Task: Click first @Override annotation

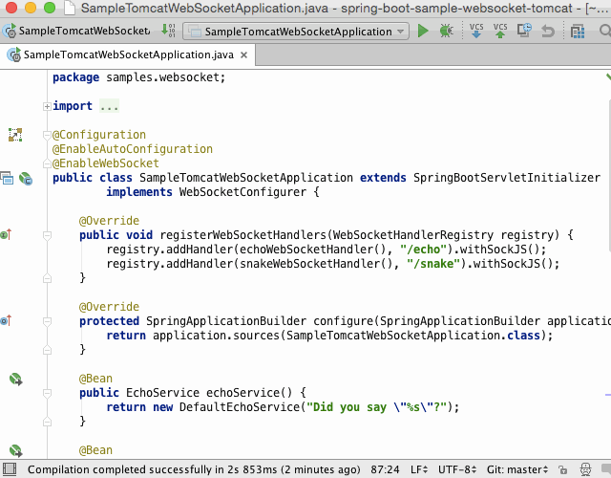Action: 109,221
